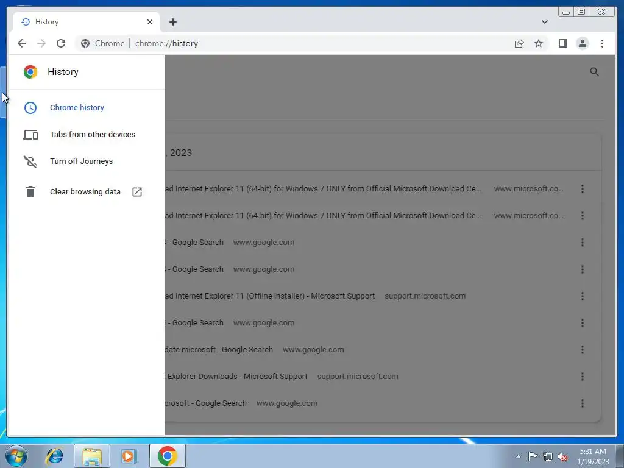Image resolution: width=624 pixels, height=468 pixels.
Task: Launch Internet Explorer from taskbar
Action: tap(54, 456)
